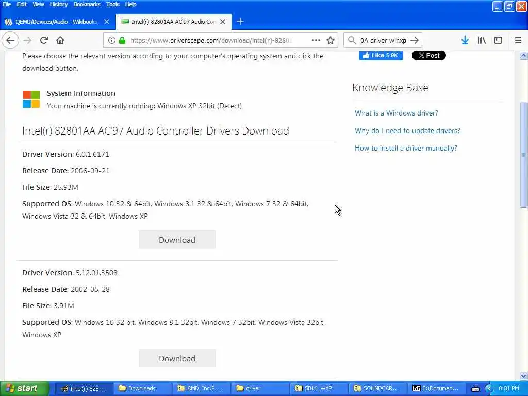Open the Downloads arrow panel

click(465, 40)
